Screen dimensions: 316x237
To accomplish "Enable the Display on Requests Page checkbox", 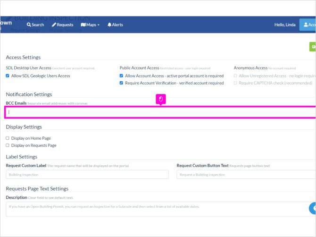I will coord(8,145).
